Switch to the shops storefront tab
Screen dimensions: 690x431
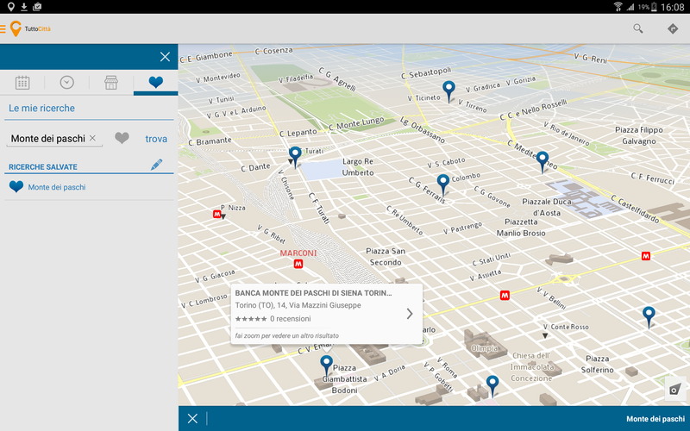point(111,82)
